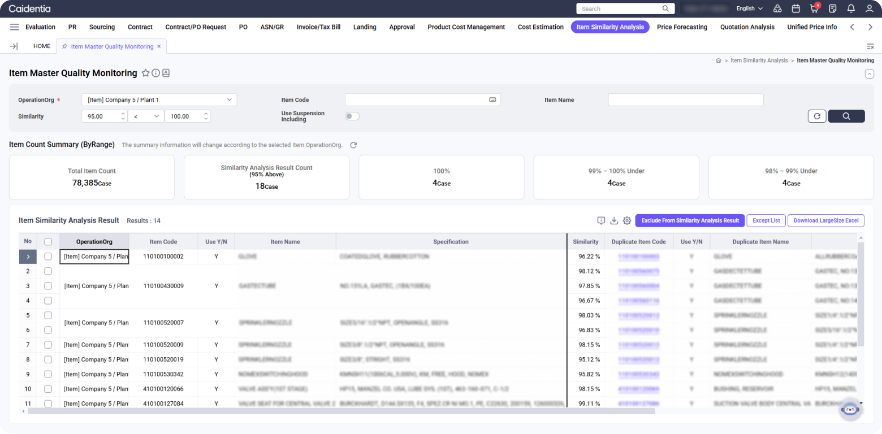Open the notifications bell
Screen dimensions: 882x434
click(851, 8)
